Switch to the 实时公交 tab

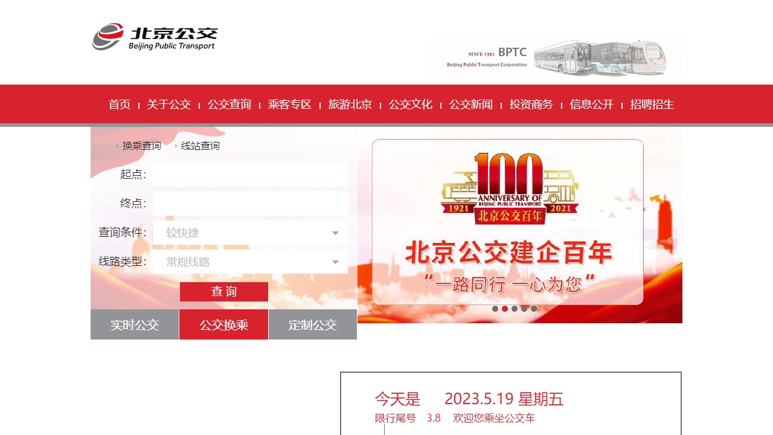(135, 324)
